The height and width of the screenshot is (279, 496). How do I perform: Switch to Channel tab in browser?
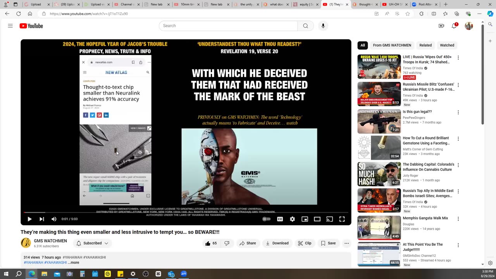[127, 5]
